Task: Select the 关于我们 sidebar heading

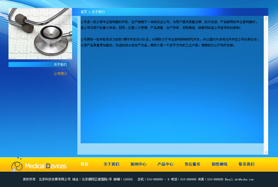Action: 60,65
